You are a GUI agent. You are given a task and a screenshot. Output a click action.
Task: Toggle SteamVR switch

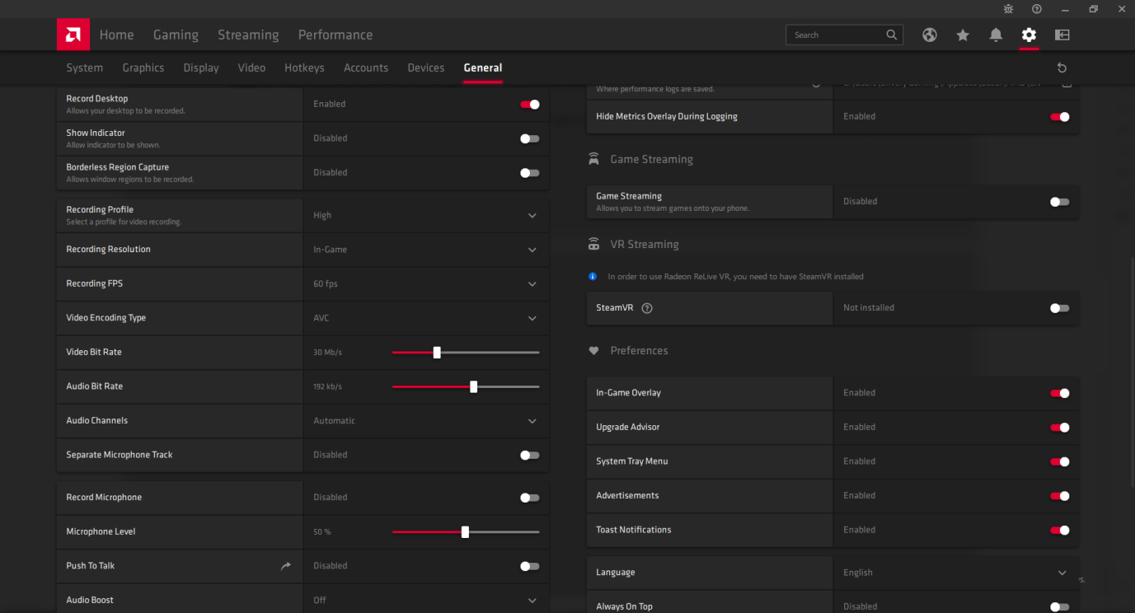point(1060,308)
